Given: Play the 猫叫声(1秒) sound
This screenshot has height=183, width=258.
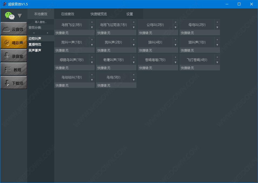Looking at the screenshot, I should point(197,42).
